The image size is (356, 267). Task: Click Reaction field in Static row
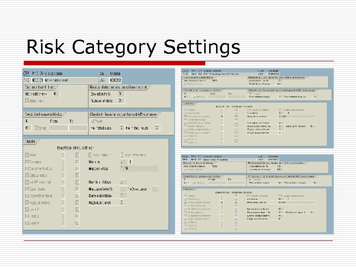coord(63,155)
